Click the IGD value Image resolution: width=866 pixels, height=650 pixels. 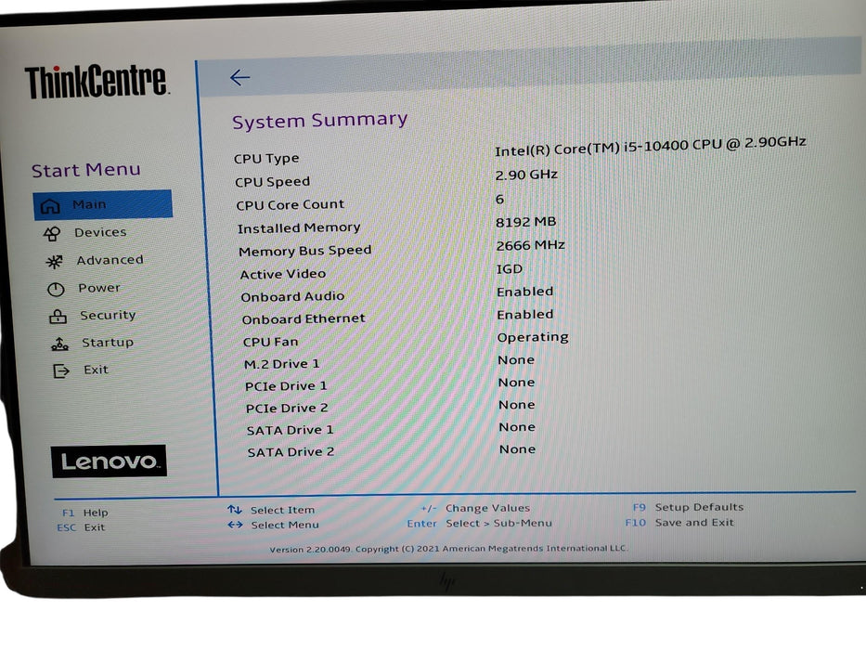pyautogui.click(x=510, y=268)
